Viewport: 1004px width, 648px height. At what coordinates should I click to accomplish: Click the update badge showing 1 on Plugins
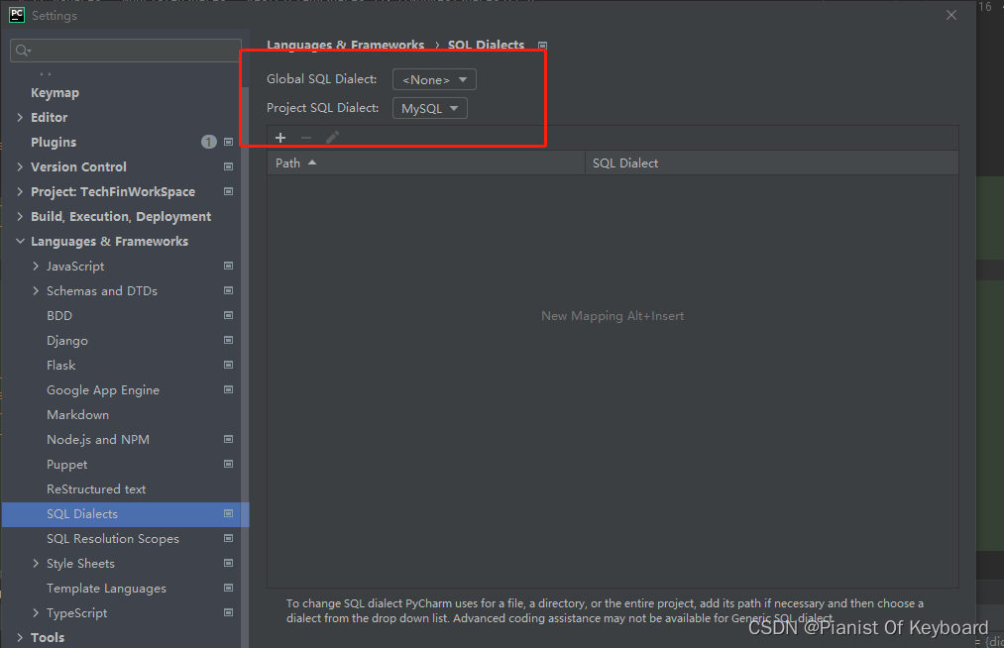coord(209,142)
